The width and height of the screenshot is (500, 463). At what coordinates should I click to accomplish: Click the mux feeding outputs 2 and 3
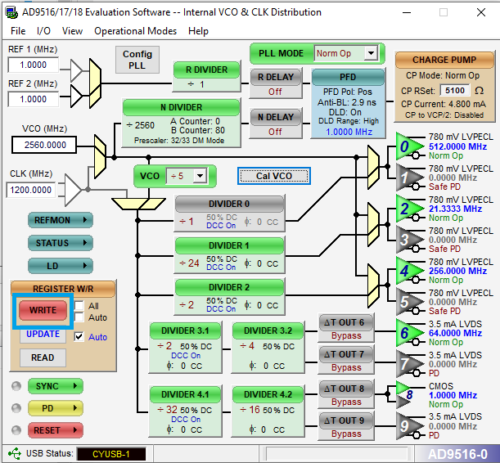tap(373, 224)
